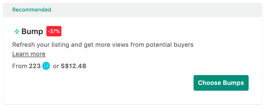
Task: Click 'potential buyers' in the description
Action: tap(170, 45)
